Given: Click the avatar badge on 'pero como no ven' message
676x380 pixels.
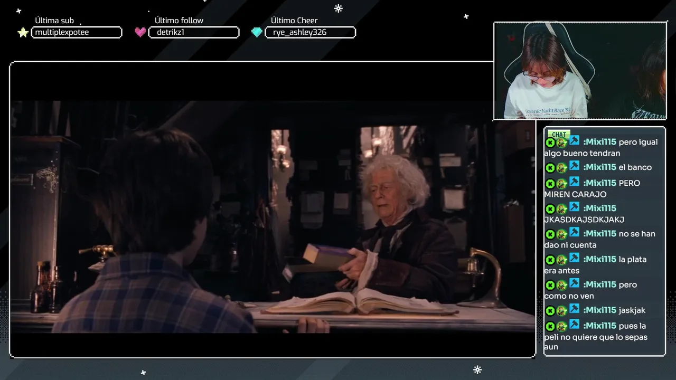Looking at the screenshot, I should (x=562, y=286).
